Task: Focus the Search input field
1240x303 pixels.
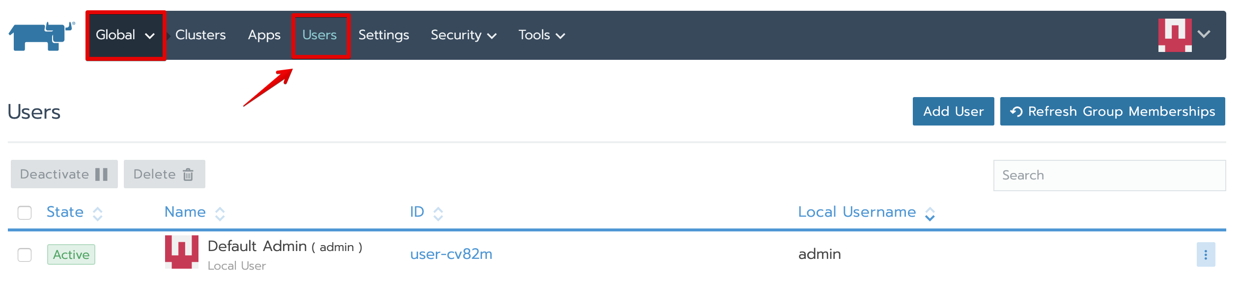Action: [1109, 175]
